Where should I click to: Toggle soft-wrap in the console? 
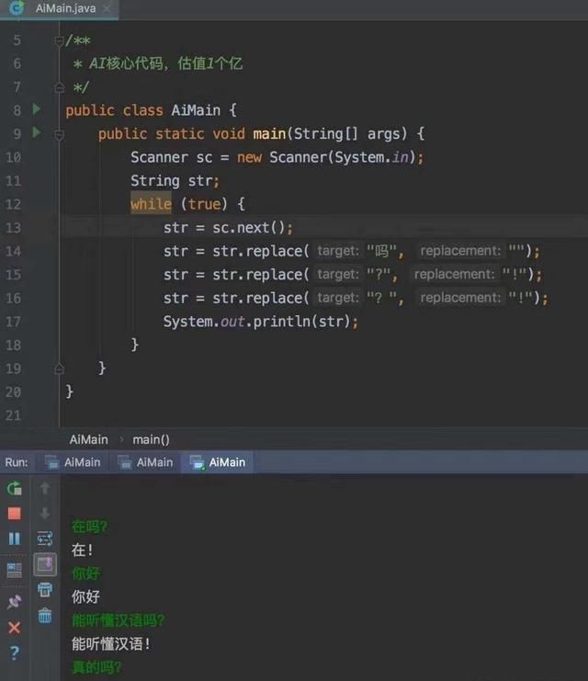click(x=44, y=538)
